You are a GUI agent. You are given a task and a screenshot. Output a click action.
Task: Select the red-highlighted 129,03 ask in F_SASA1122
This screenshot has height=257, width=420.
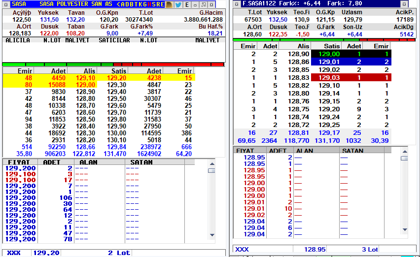(329, 78)
